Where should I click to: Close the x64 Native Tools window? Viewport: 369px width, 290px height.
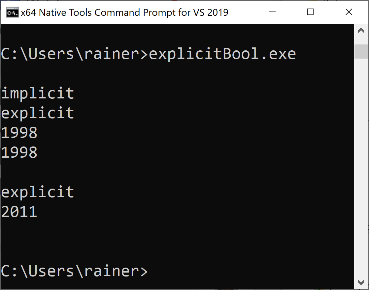point(349,13)
